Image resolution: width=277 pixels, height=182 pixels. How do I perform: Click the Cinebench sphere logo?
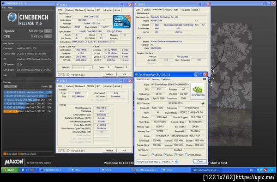(x=12, y=17)
